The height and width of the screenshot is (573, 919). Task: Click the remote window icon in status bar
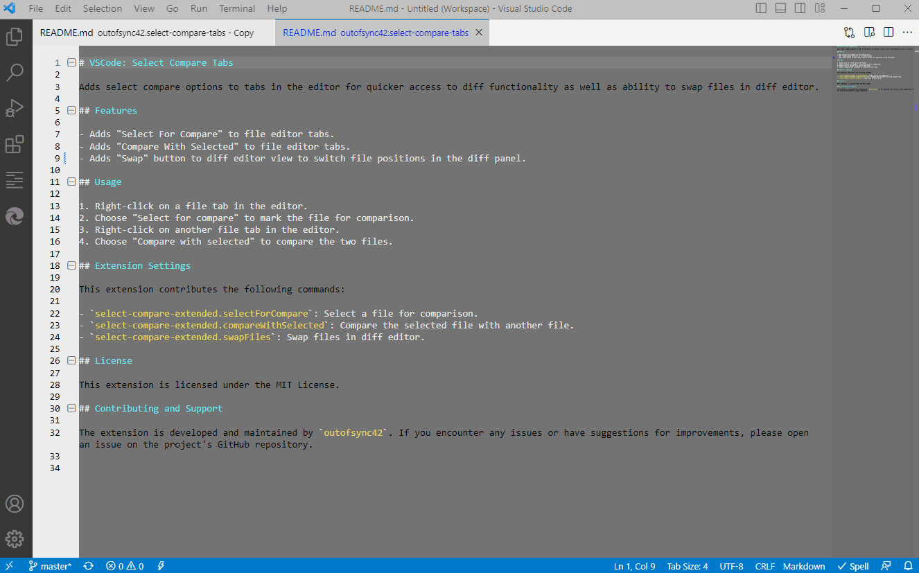pyautogui.click(x=9, y=566)
